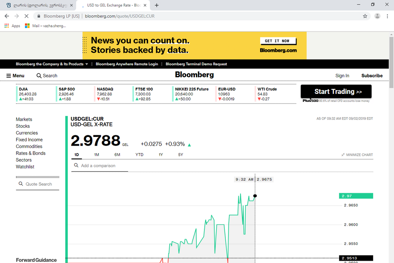Image resolution: width=394 pixels, height=263 pixels.
Task: Open the S&P 500 ticker quote
Action: pos(66,94)
